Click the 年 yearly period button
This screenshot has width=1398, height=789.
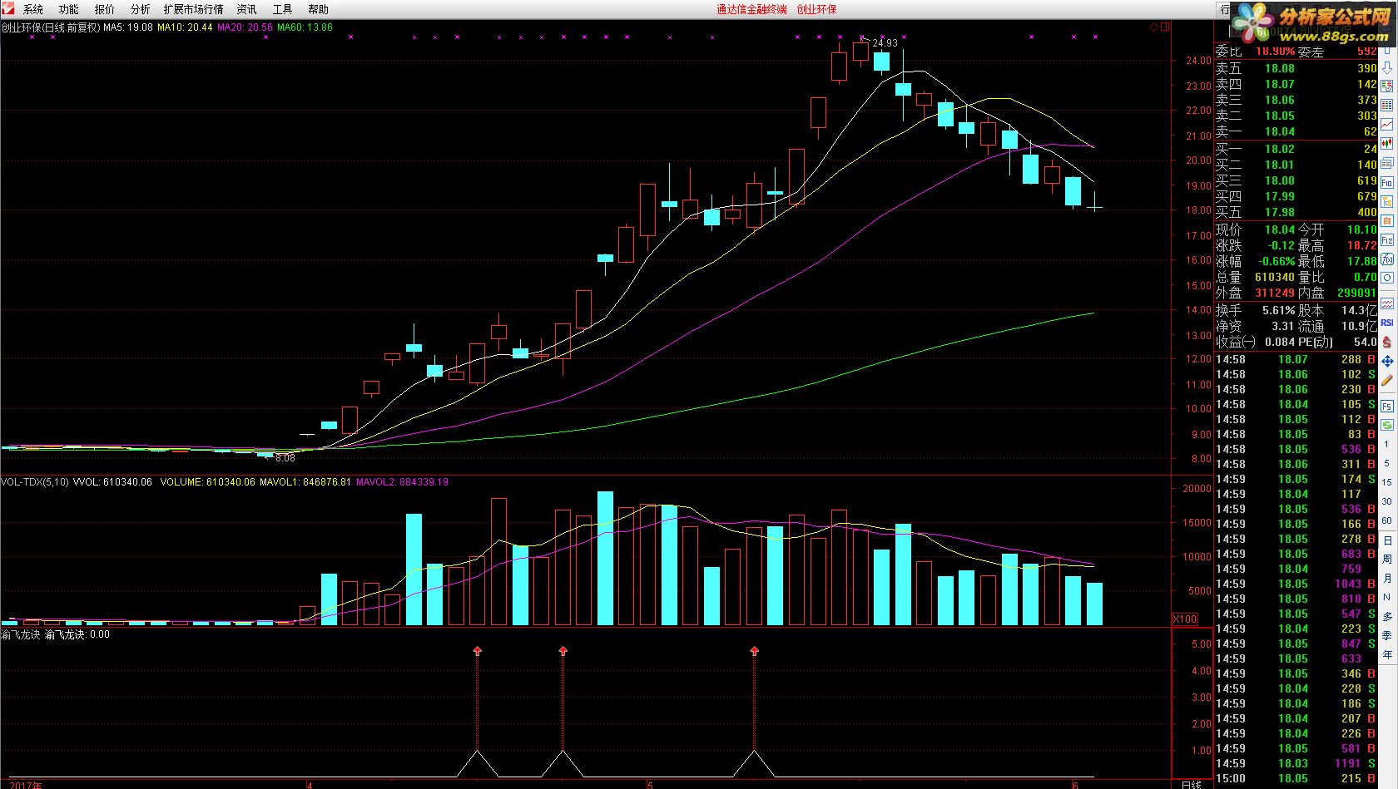1387,655
